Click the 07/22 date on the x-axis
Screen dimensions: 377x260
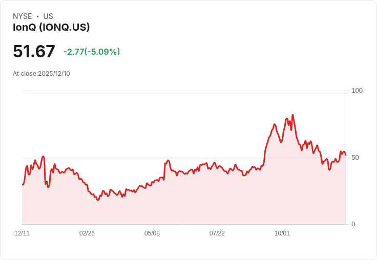click(217, 233)
